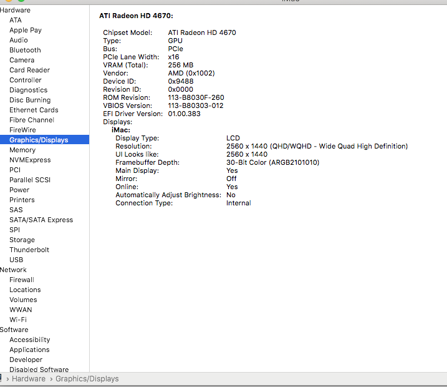Select NVMExpress in sidebar
This screenshot has height=387, width=447.
pos(30,160)
